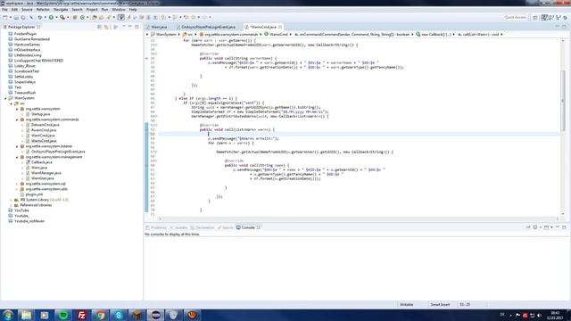
Task: Collapse the WarnSystem project
Action: point(5,98)
